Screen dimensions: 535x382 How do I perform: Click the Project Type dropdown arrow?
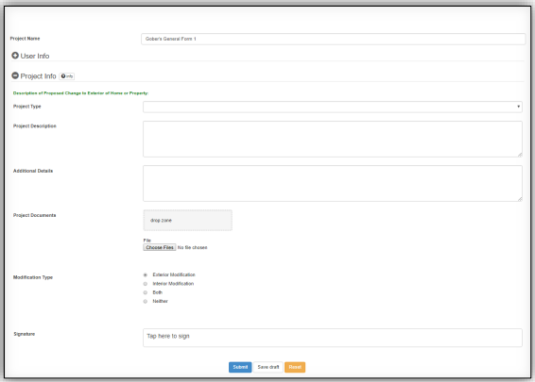518,107
